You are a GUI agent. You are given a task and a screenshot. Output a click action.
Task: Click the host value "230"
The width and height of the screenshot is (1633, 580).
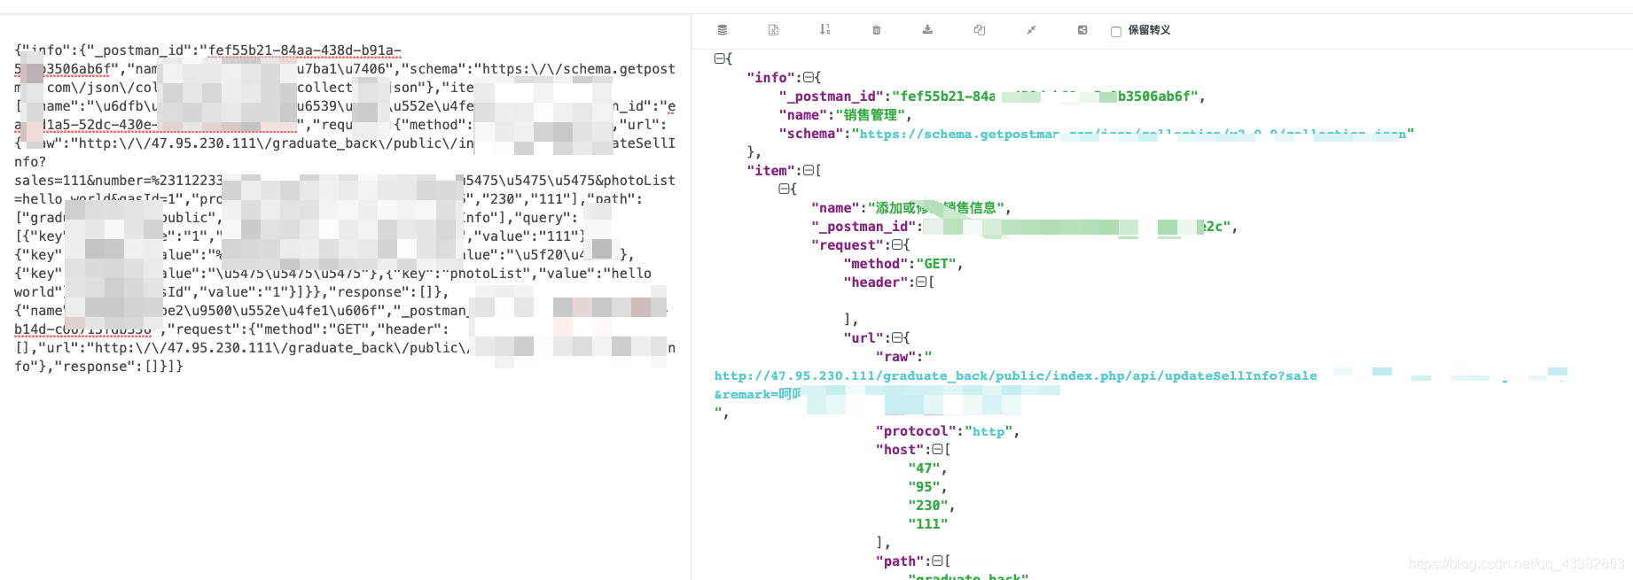[928, 506]
